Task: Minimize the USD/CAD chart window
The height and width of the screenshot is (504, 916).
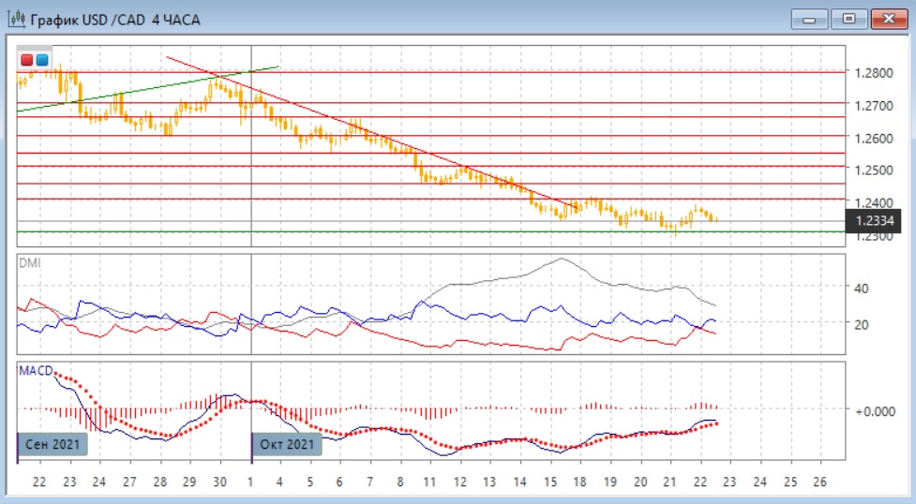Action: coord(810,19)
